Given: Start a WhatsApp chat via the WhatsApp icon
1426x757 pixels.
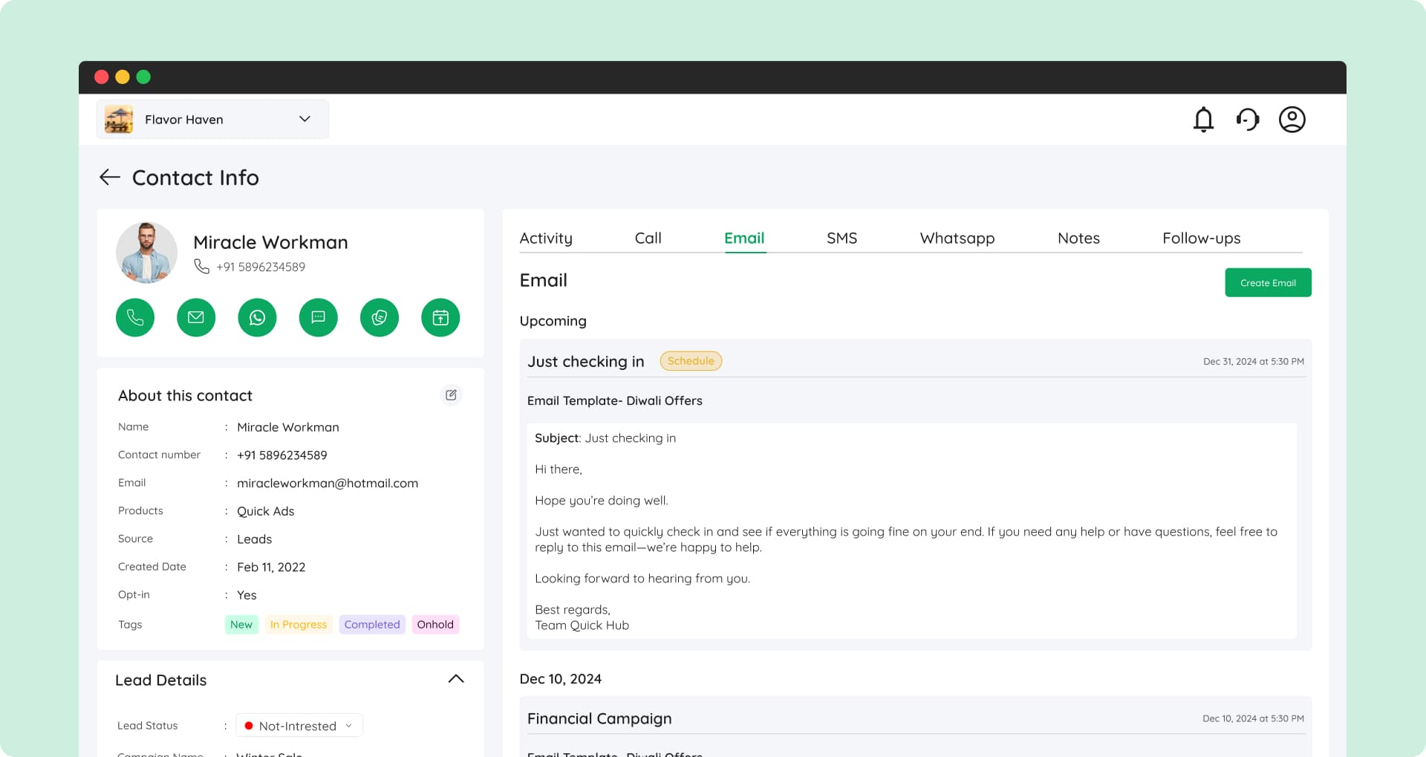Looking at the screenshot, I should point(257,317).
